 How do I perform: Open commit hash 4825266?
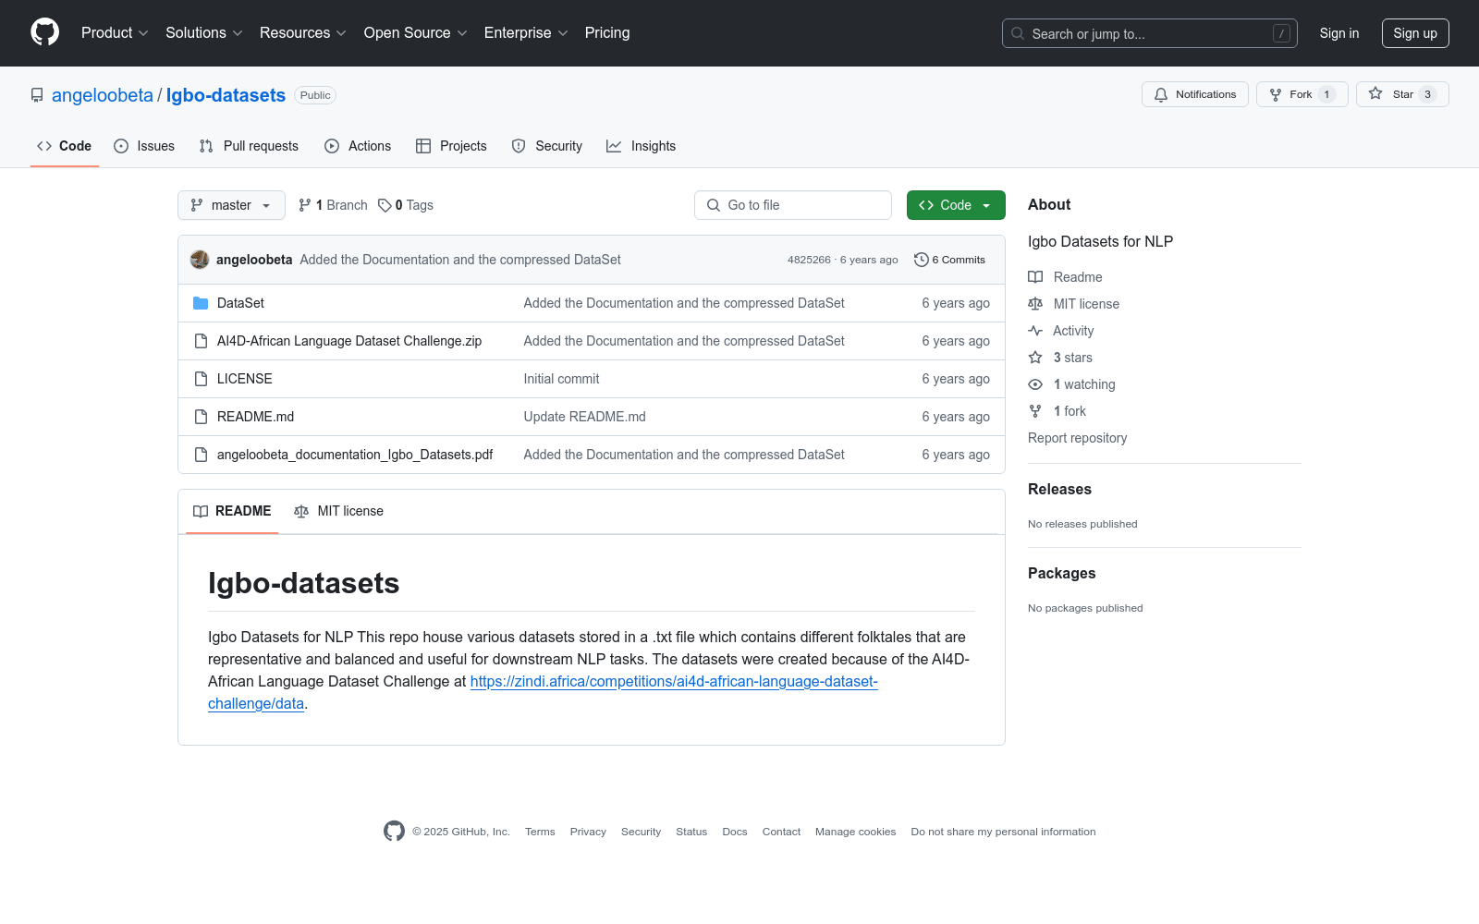click(x=809, y=260)
